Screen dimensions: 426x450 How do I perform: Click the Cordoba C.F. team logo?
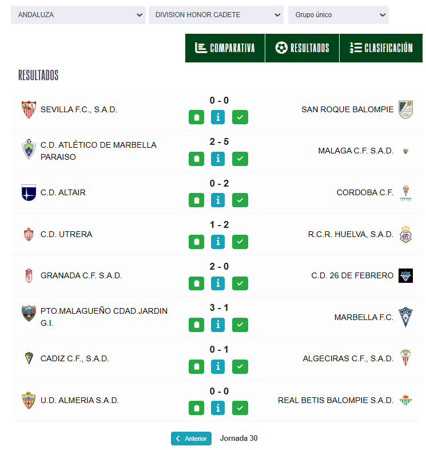pyautogui.click(x=405, y=193)
